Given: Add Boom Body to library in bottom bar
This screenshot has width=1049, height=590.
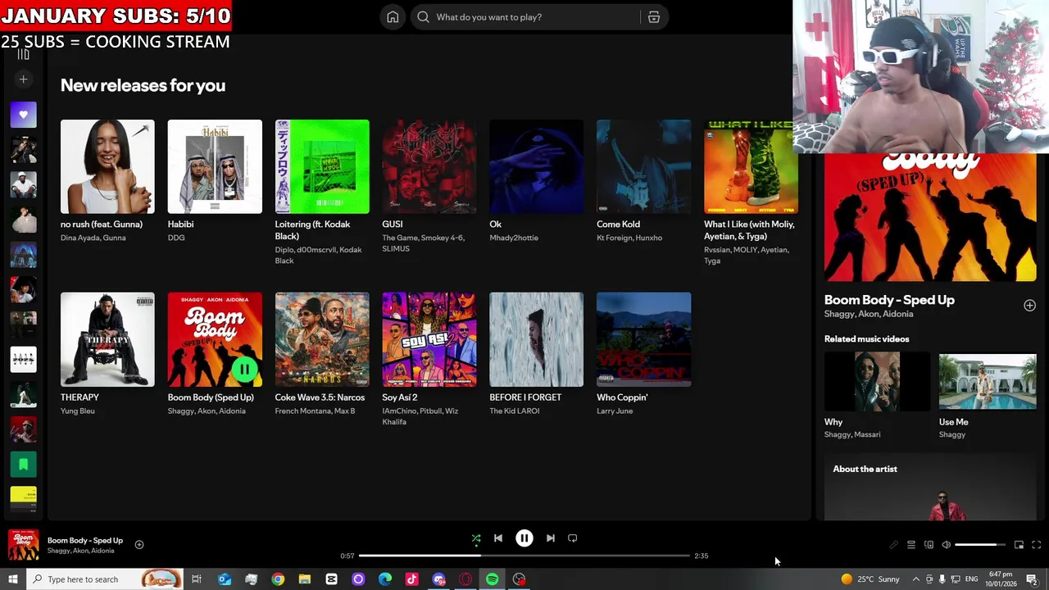Looking at the screenshot, I should 139,544.
